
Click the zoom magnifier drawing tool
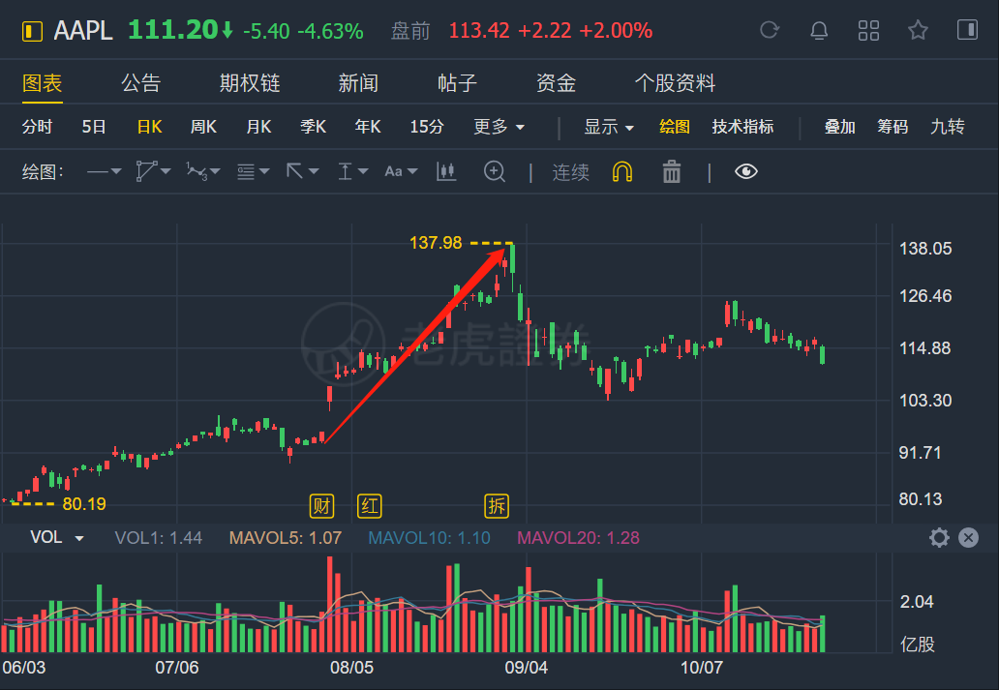coord(495,172)
